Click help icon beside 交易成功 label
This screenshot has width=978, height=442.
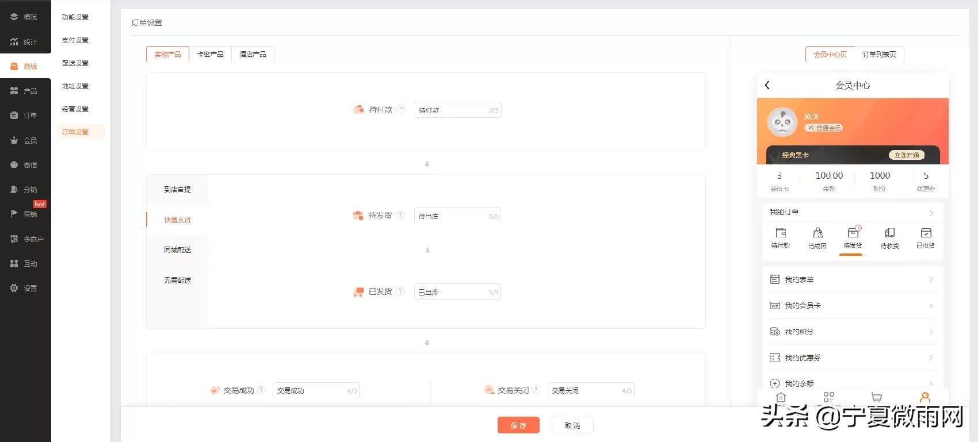click(261, 390)
